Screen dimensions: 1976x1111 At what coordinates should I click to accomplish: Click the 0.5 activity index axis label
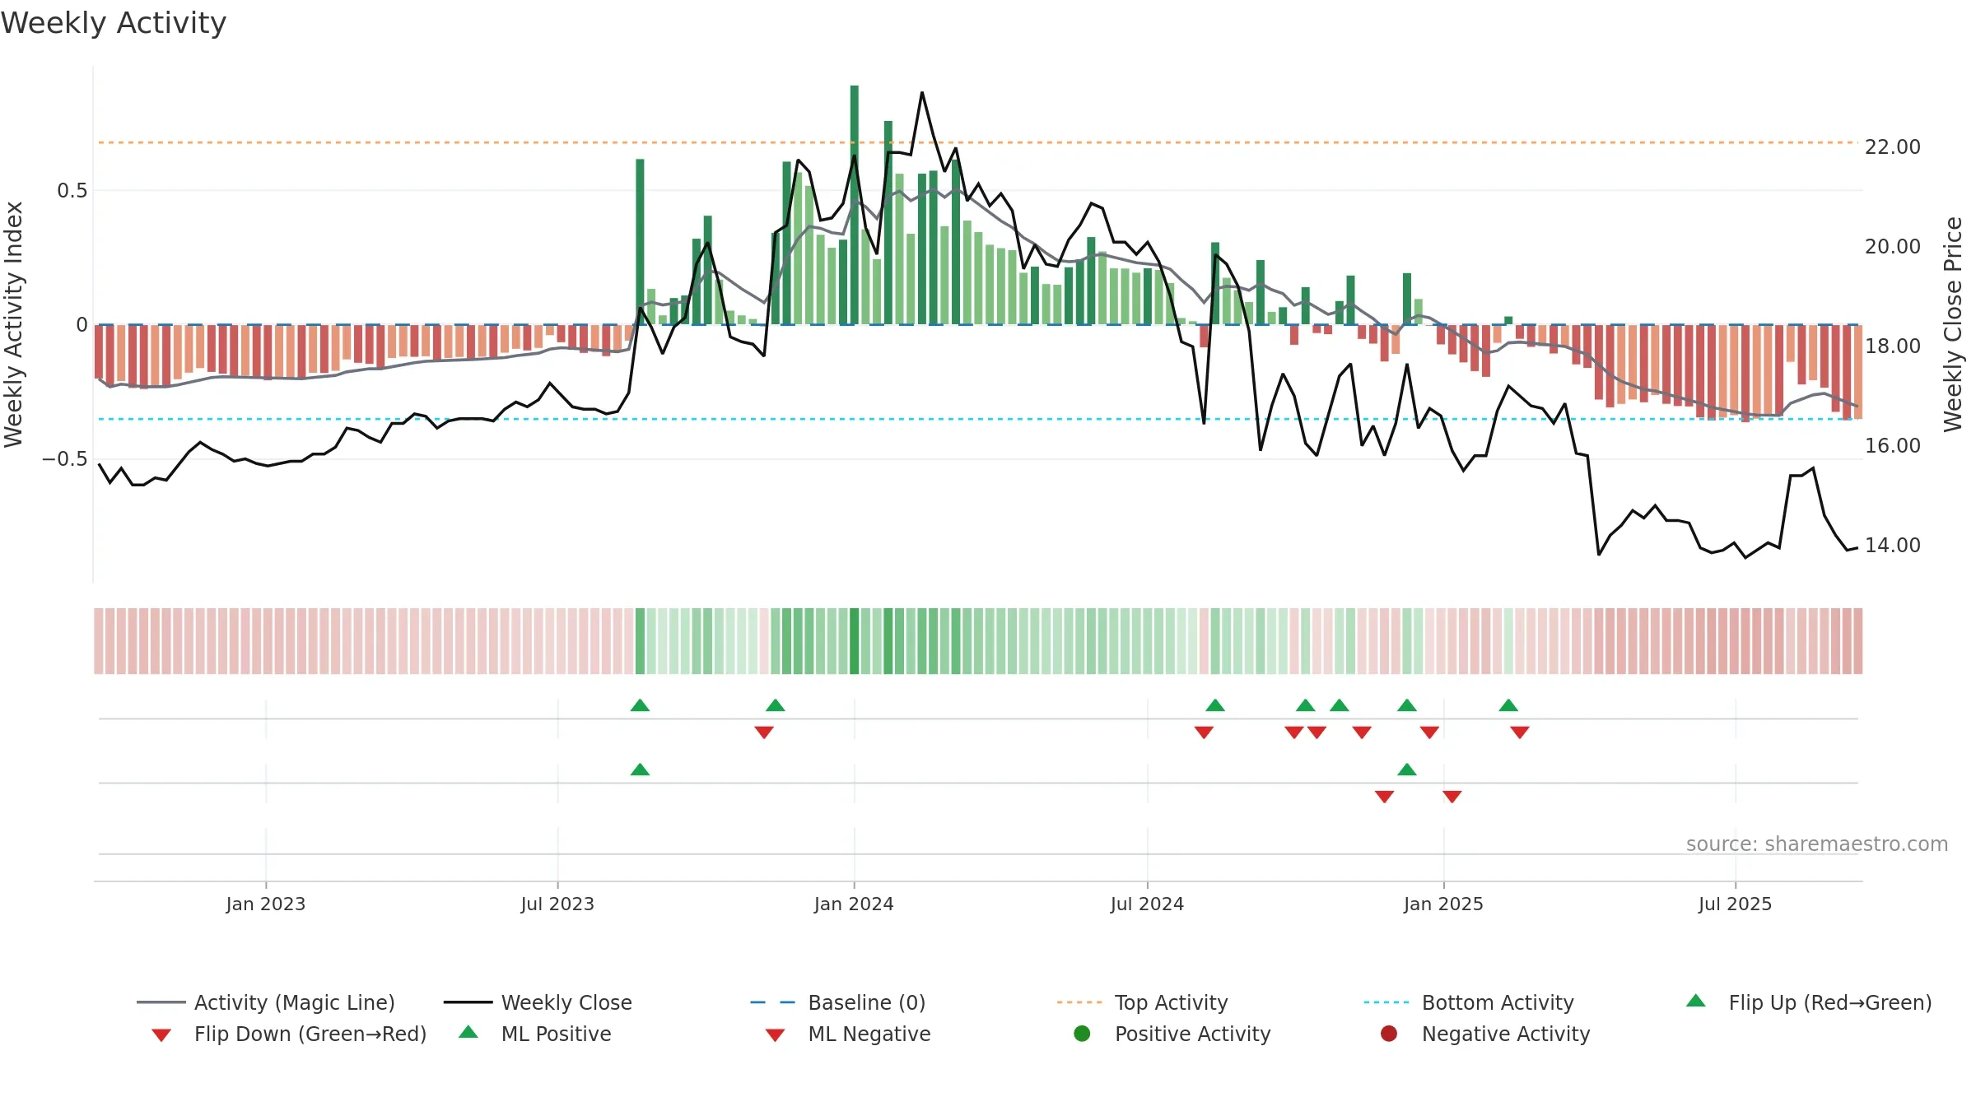[x=72, y=191]
